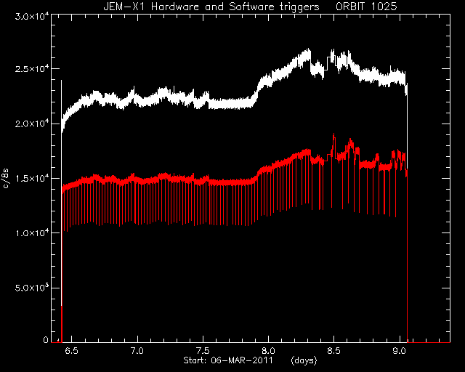Click the y-axis label c/8s

(6, 179)
